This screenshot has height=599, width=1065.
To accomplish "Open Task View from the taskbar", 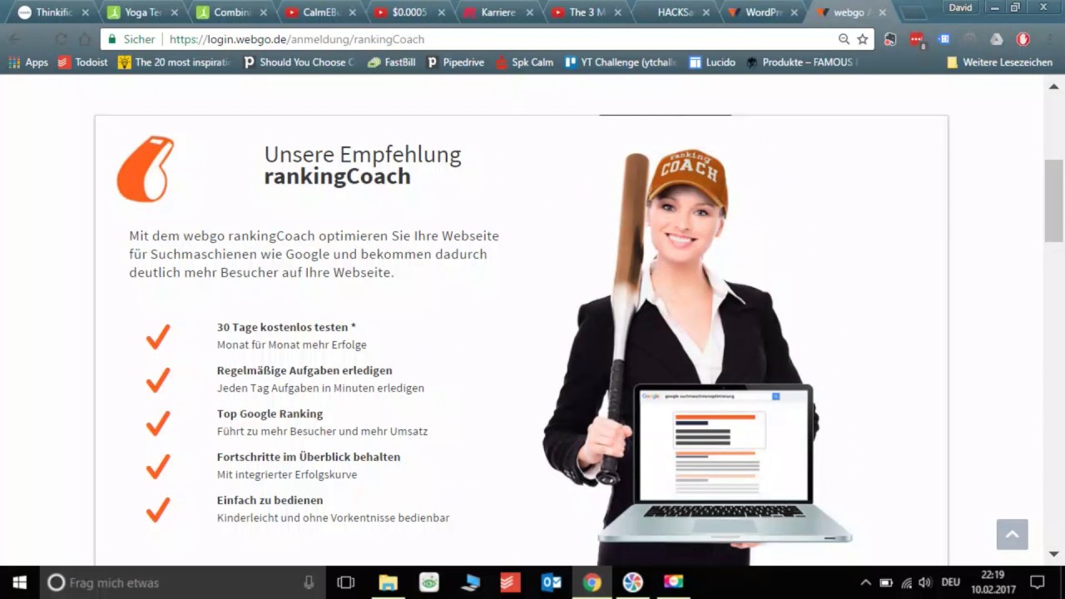I will tap(346, 582).
